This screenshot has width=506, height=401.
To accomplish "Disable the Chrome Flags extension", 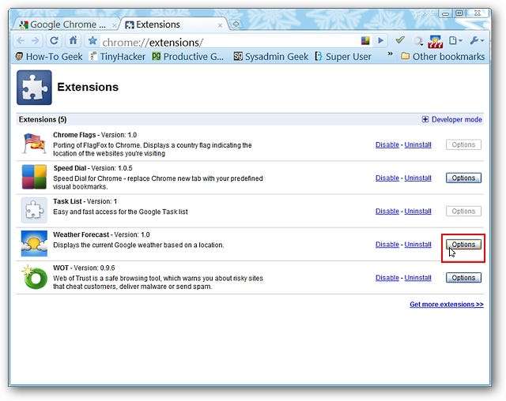I will click(387, 145).
